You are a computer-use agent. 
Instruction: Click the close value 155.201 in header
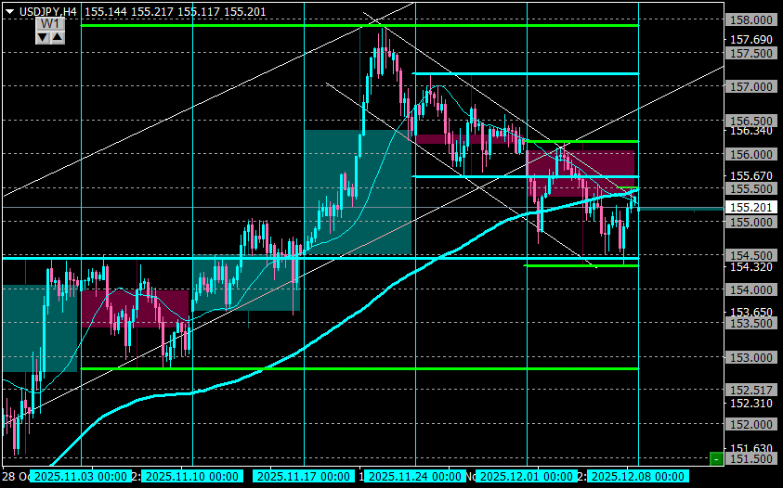click(x=244, y=11)
